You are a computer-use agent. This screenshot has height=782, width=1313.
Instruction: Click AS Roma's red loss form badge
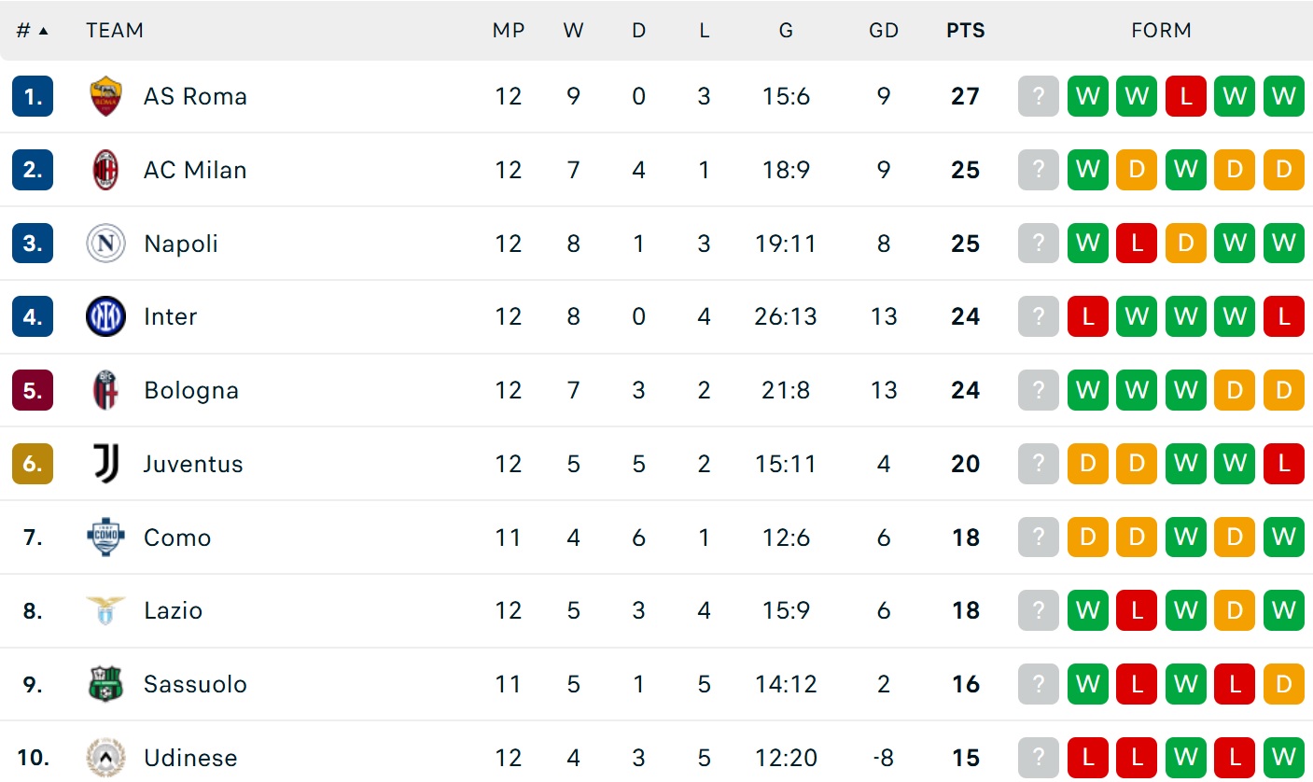click(x=1185, y=96)
